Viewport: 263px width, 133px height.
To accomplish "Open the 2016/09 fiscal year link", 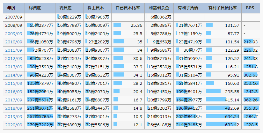I will point(14,92).
